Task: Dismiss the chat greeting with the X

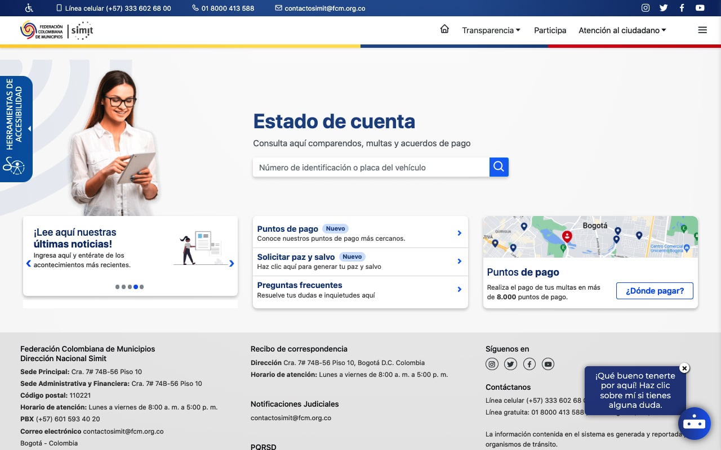Action: coord(684,368)
